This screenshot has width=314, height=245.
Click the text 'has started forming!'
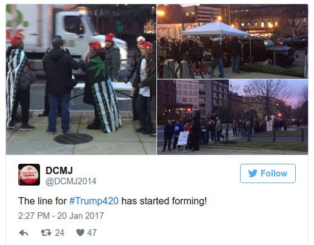tap(164, 201)
